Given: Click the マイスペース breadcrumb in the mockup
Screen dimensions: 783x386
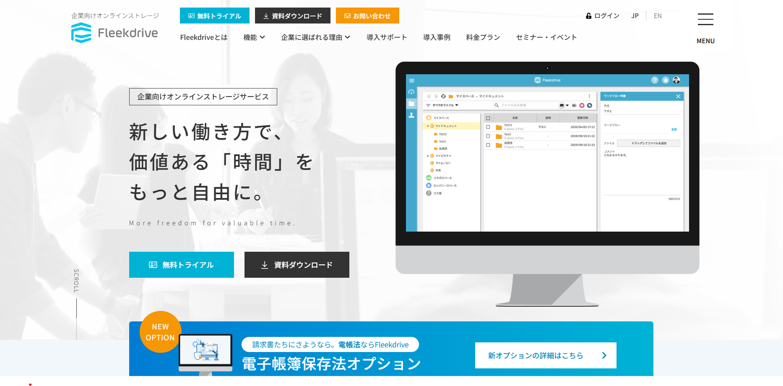Looking at the screenshot, I should [465, 96].
